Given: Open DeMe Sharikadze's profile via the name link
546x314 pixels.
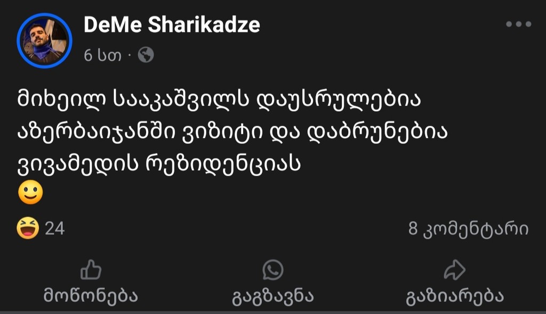Looking at the screenshot, I should pyautogui.click(x=171, y=24).
